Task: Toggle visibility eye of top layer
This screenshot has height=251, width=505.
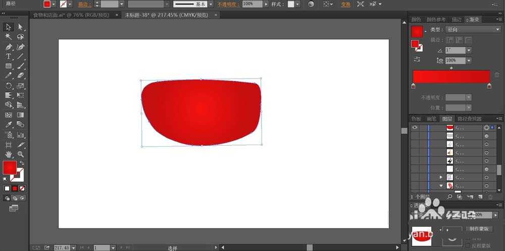Action: [415, 128]
